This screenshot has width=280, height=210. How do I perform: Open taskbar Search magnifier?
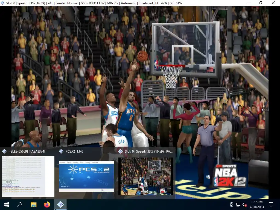(x=20, y=205)
